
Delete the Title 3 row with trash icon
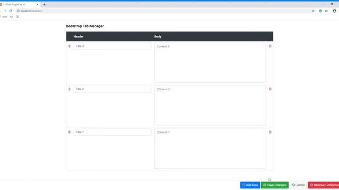pyautogui.click(x=270, y=46)
